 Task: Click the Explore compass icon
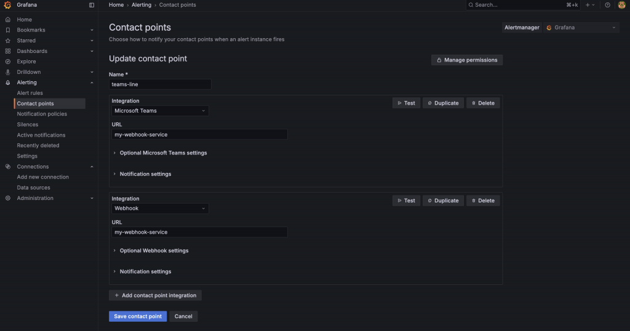click(7, 62)
